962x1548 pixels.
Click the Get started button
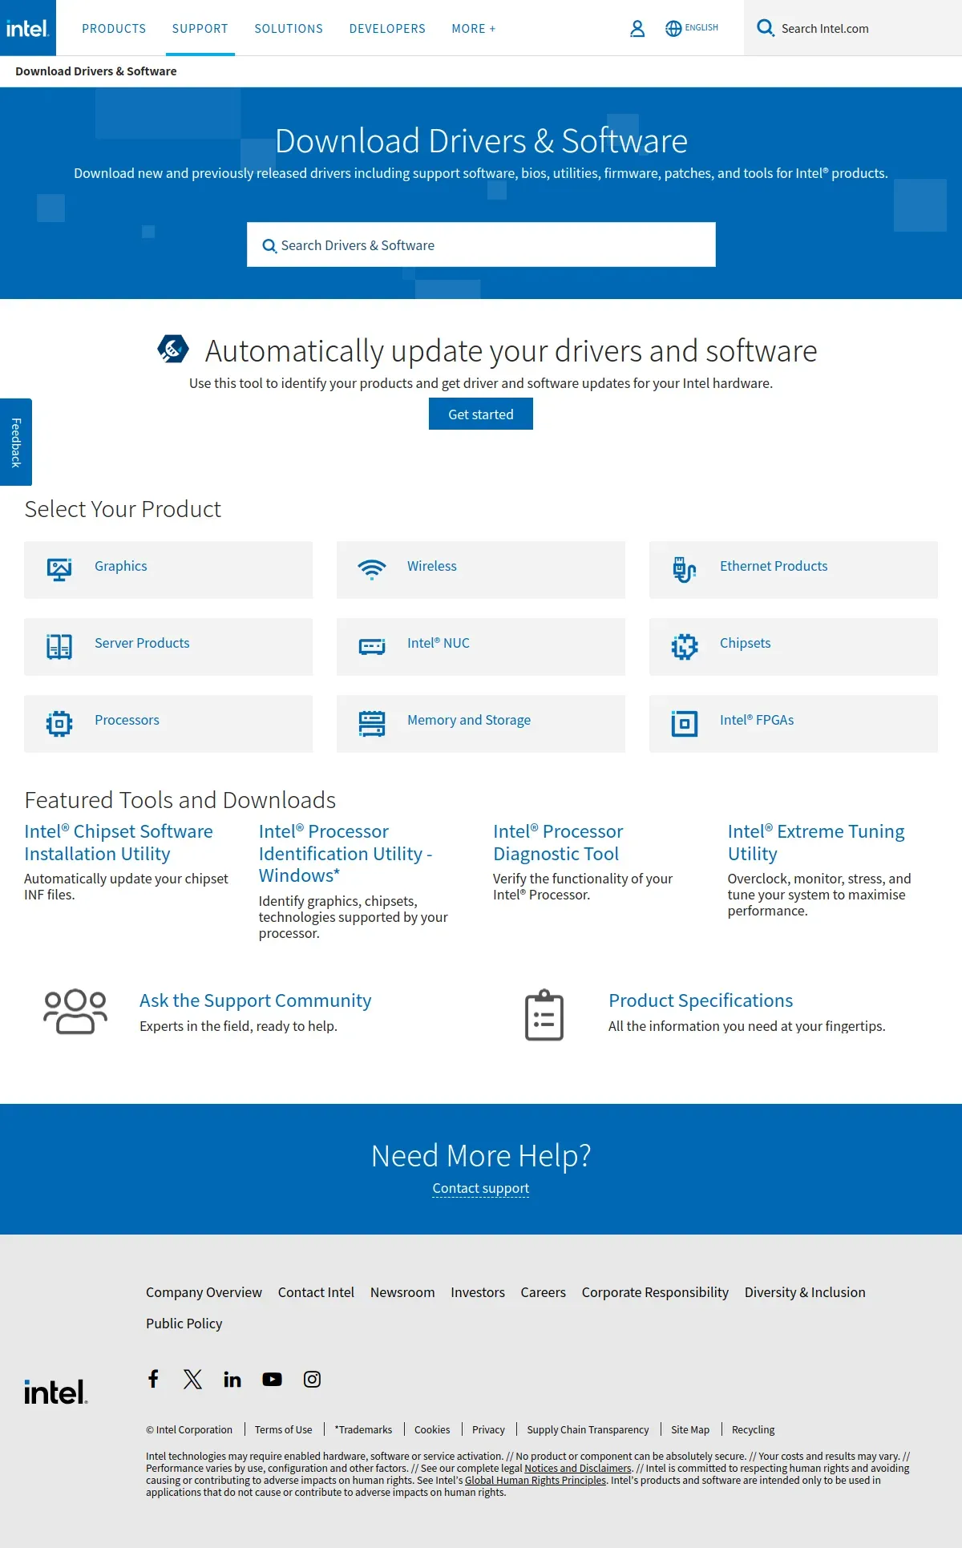(x=481, y=414)
